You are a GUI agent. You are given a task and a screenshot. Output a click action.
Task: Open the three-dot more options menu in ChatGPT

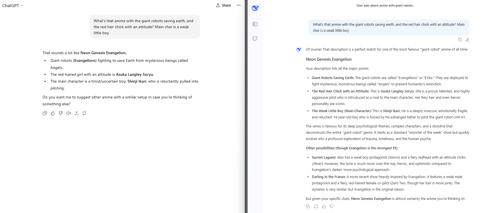(x=239, y=5)
